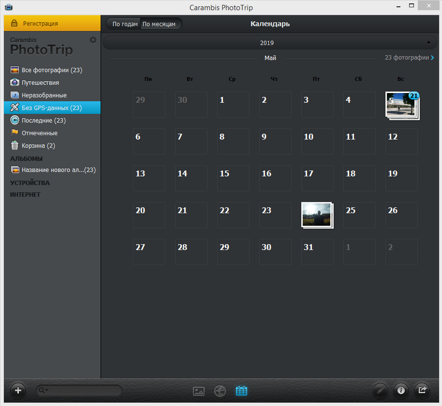Screen dimensions: 442x406
Task: Open the May 24 photo thumbnail
Action: pos(317,215)
